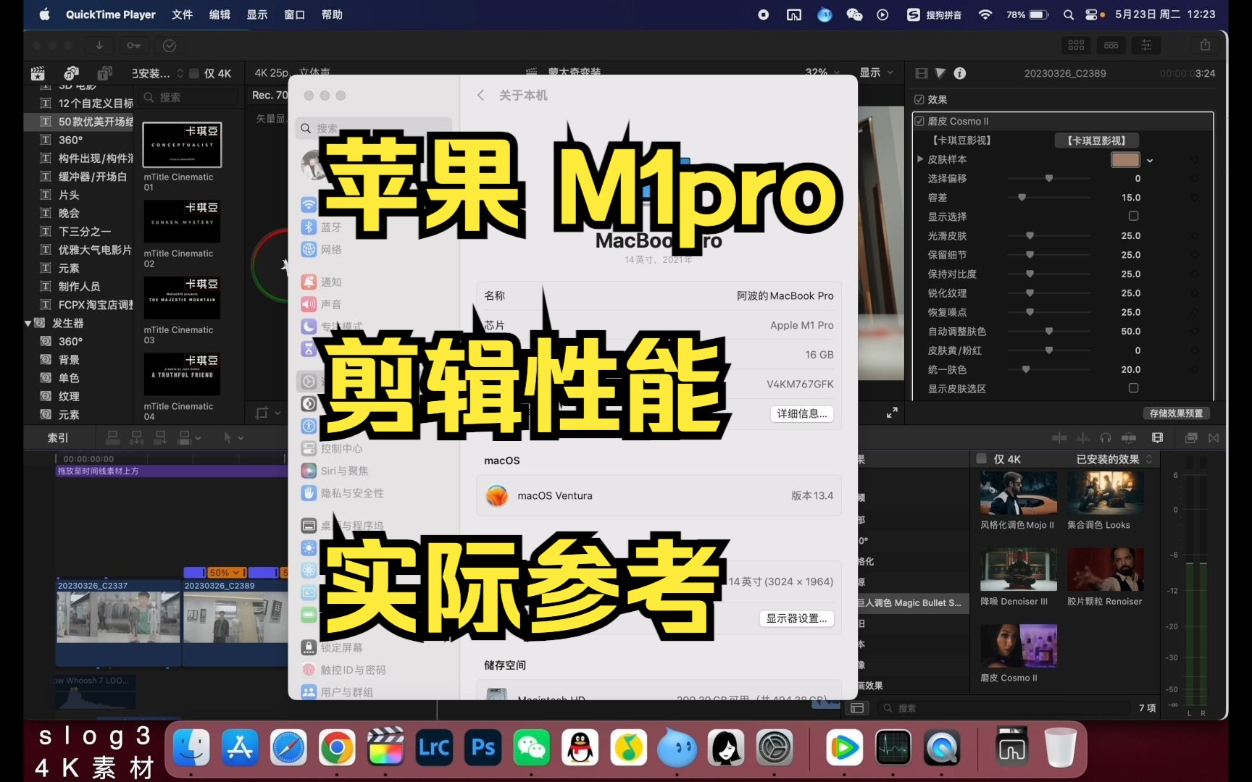
Task: Click the 【卡琪豆影视】 button in inspector
Action: (x=1096, y=140)
